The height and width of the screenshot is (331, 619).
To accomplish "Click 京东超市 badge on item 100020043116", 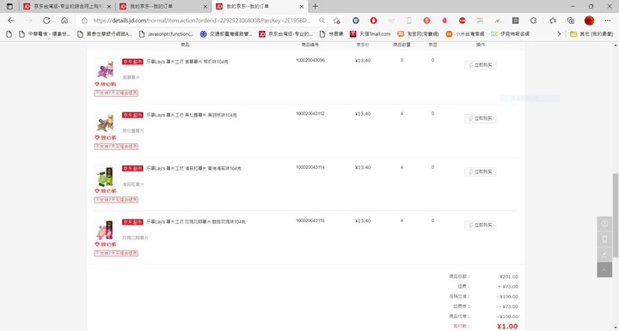I will 132,222.
